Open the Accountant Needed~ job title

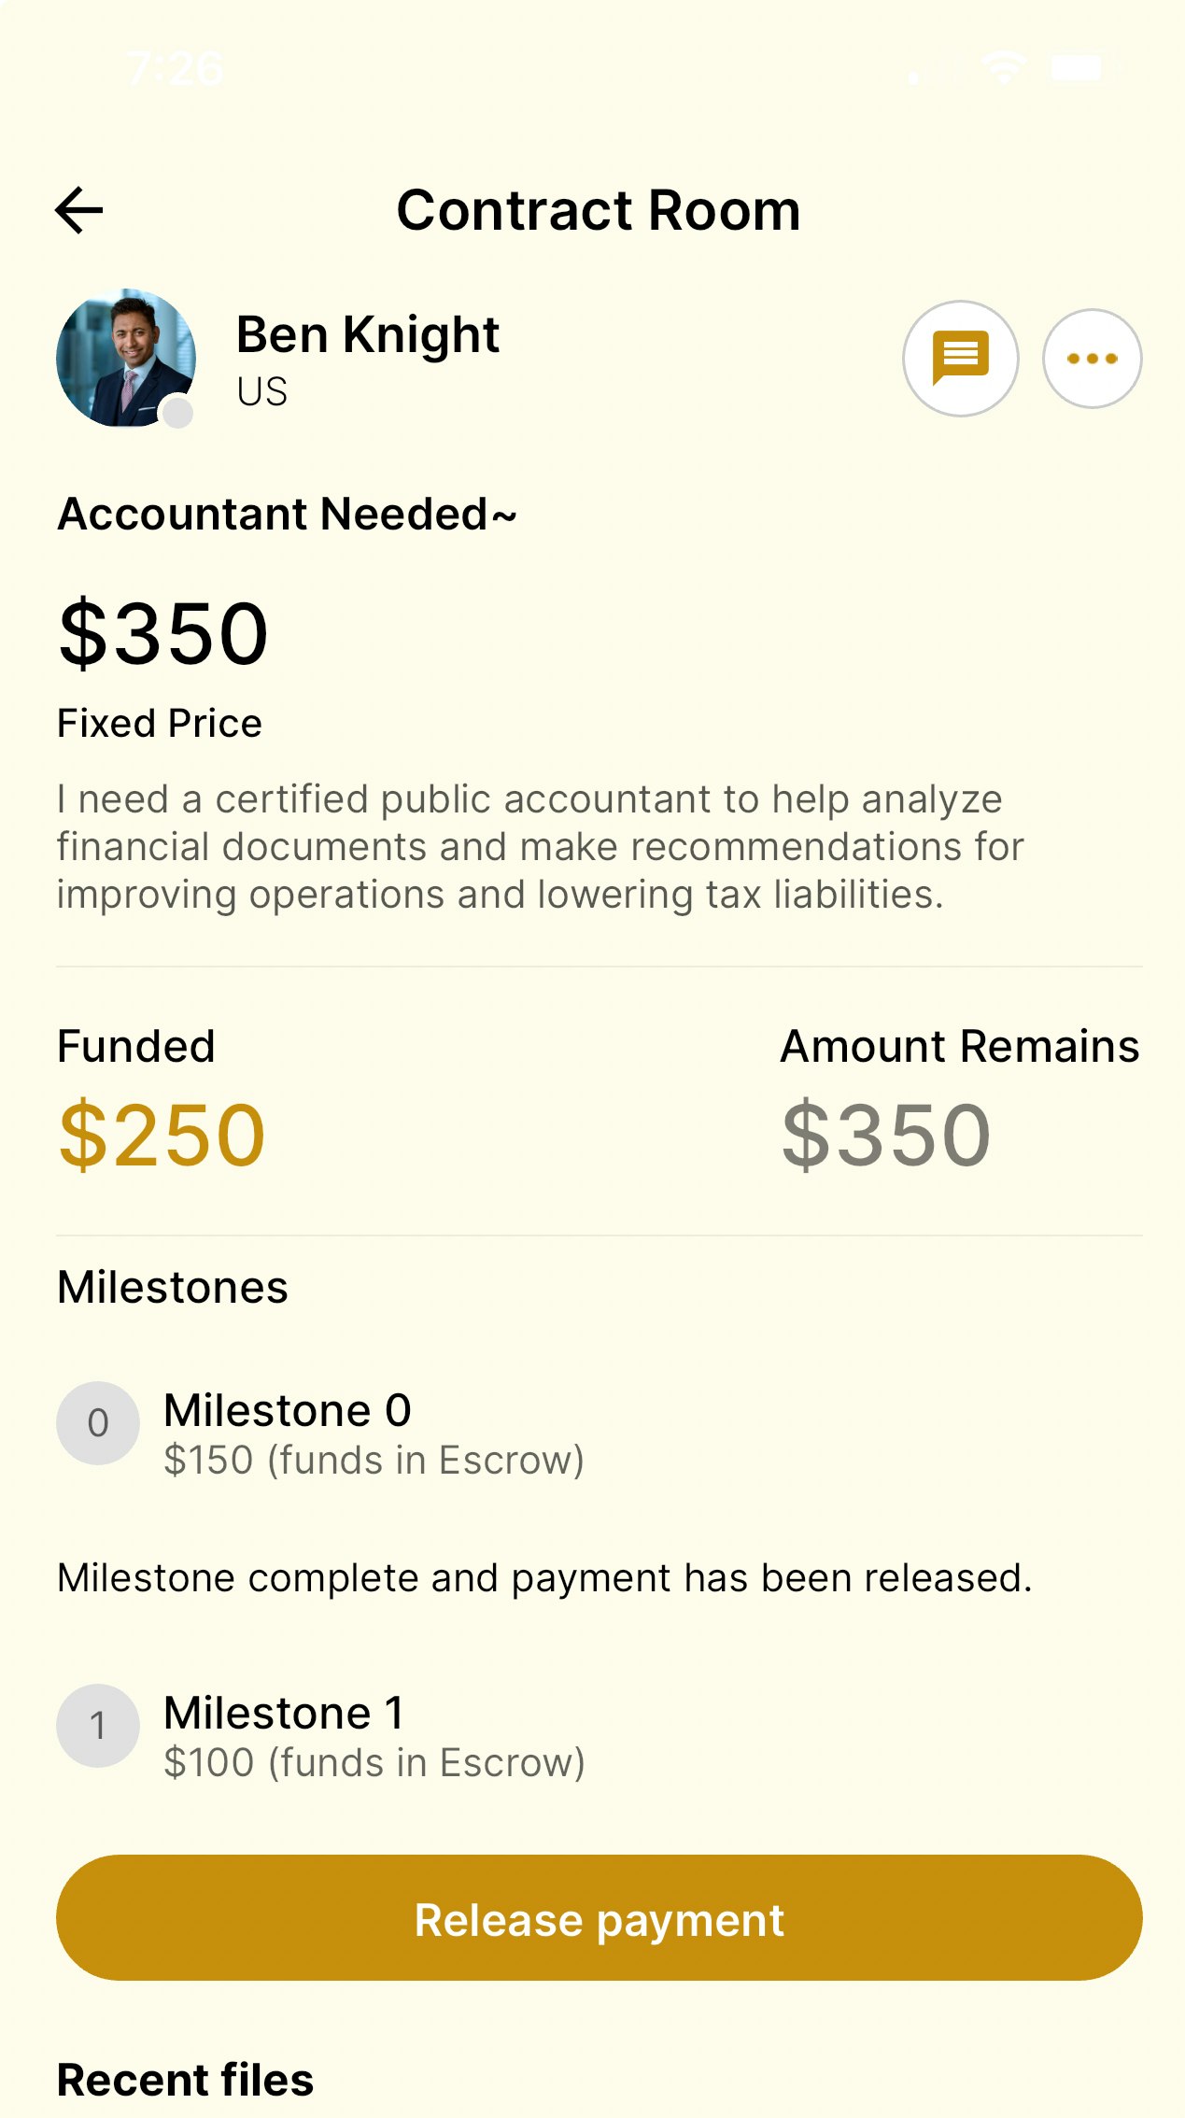(287, 515)
